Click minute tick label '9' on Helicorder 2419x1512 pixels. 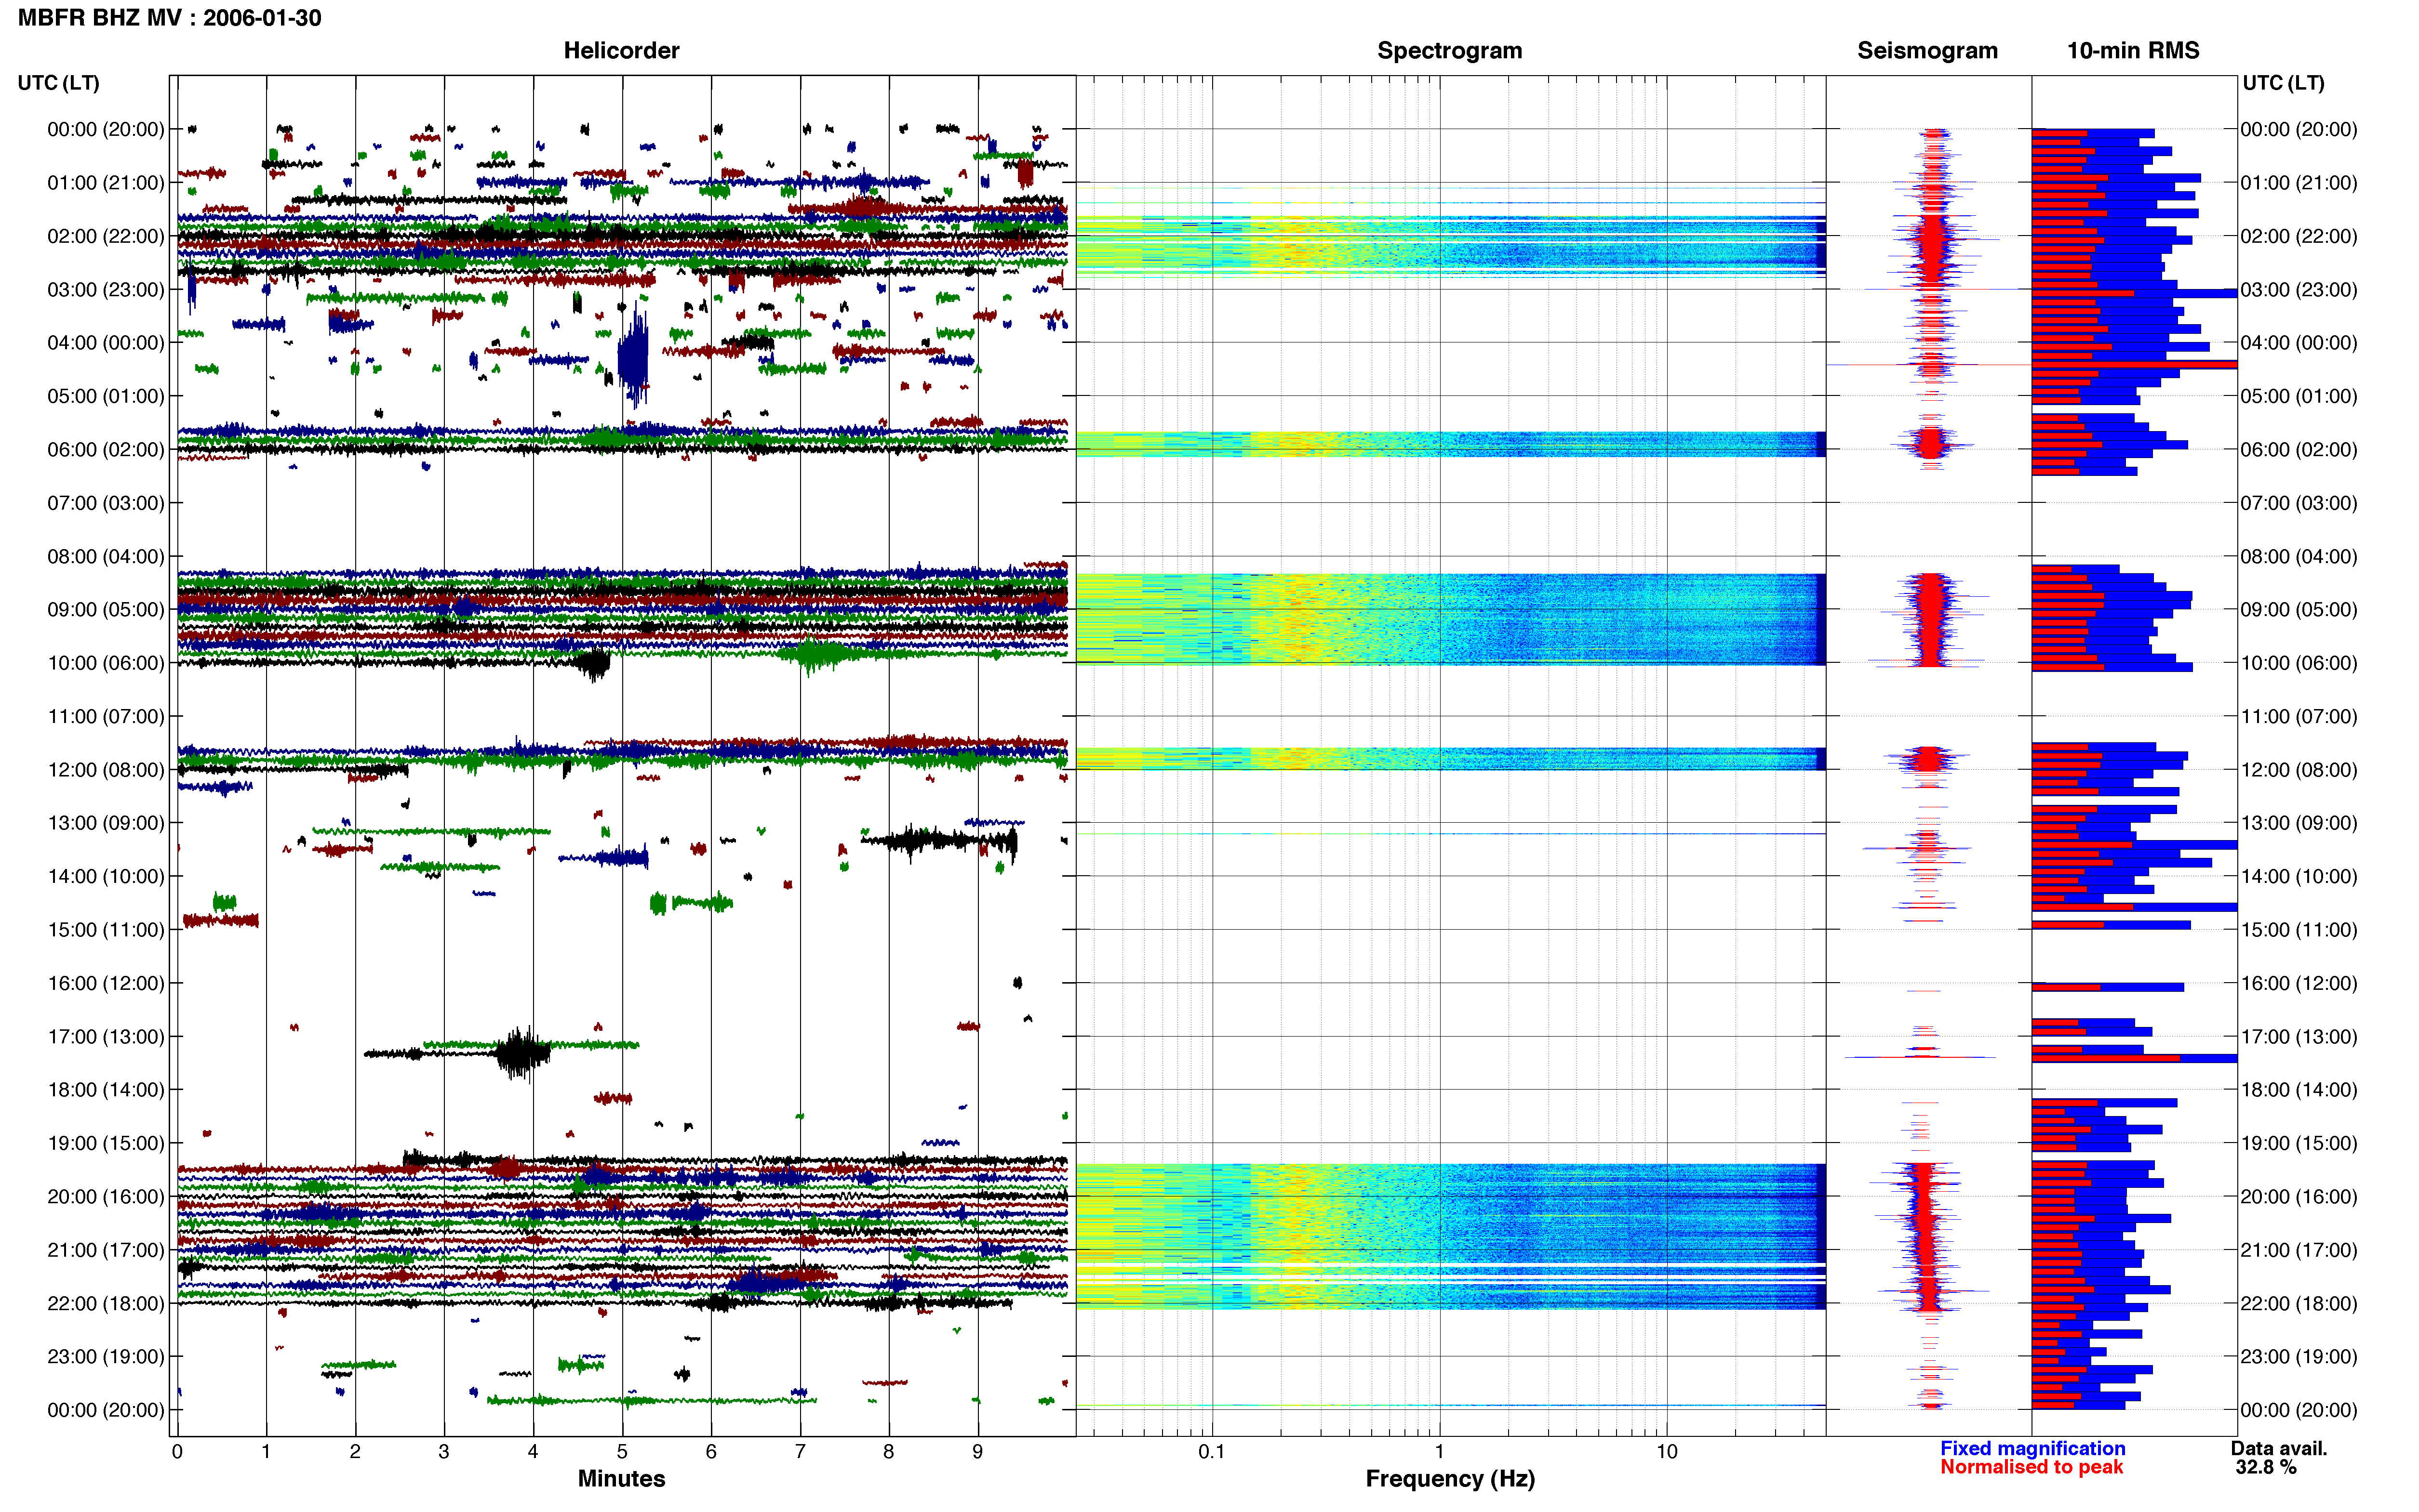pos(977,1452)
